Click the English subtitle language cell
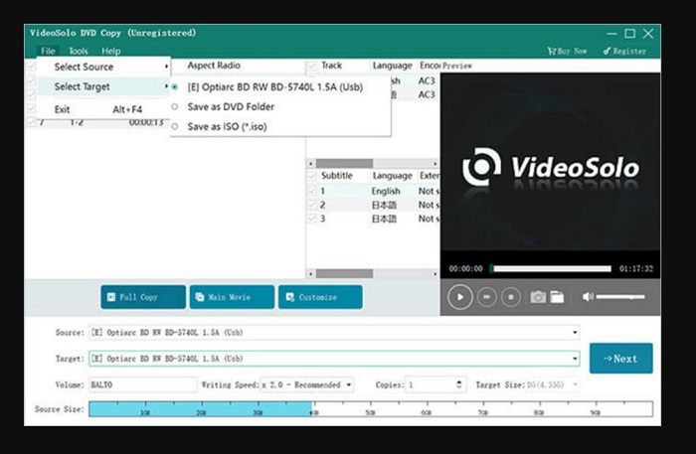Screen dimensions: 696x454 (x=386, y=191)
